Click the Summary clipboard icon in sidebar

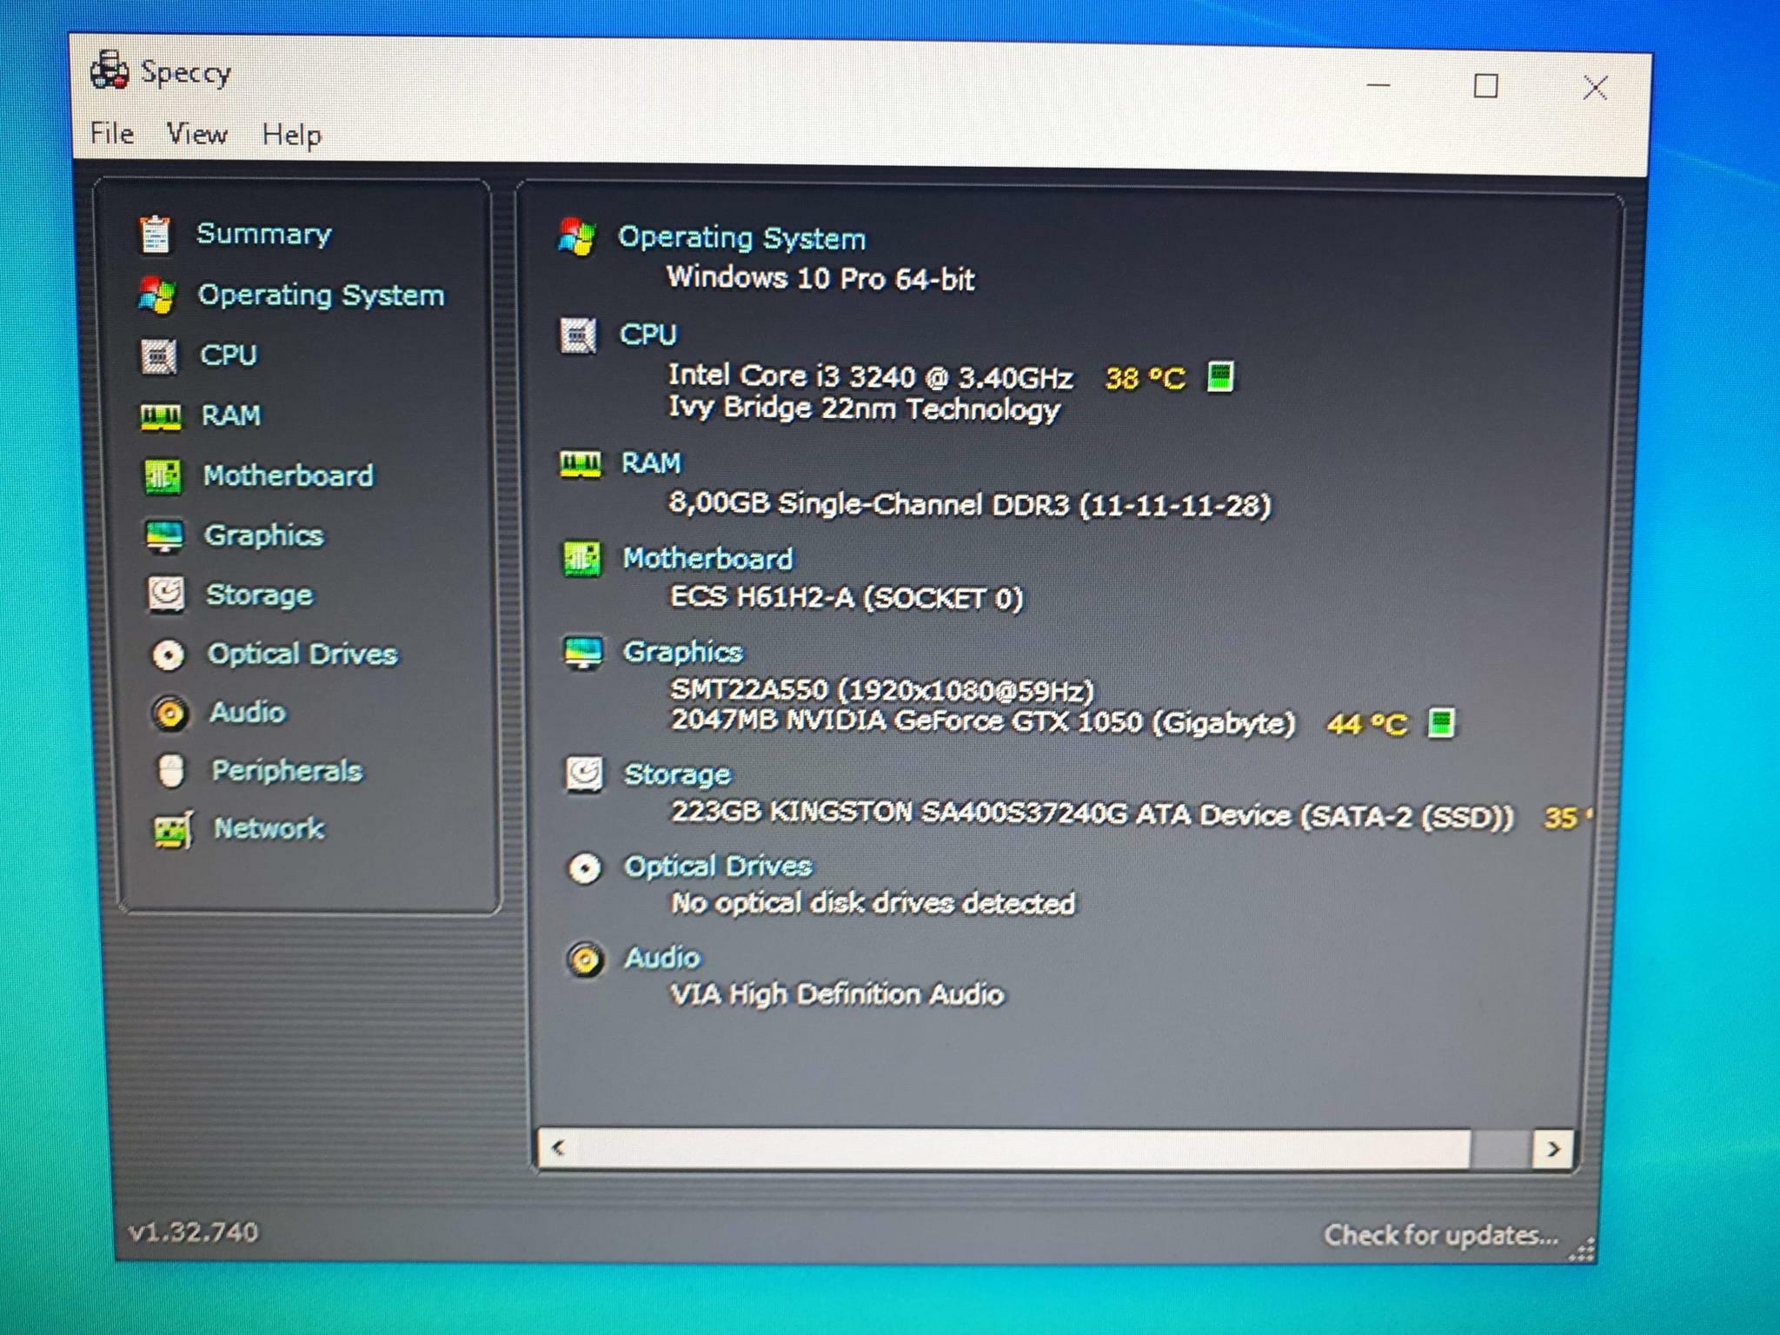point(156,235)
